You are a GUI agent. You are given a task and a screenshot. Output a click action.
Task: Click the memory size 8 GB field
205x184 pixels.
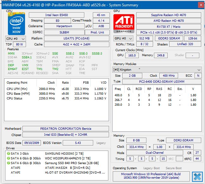pos(136,140)
